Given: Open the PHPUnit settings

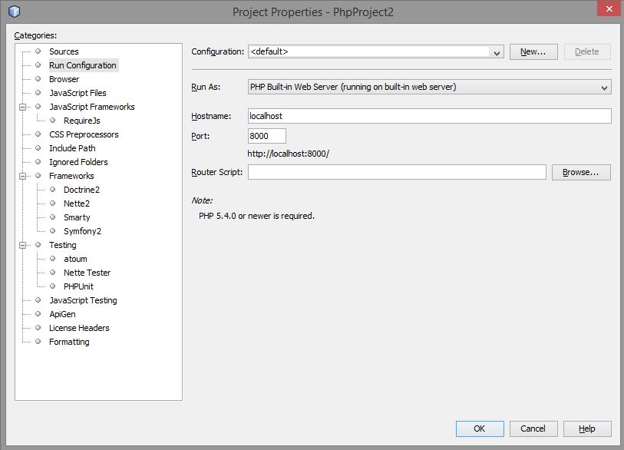Looking at the screenshot, I should tap(78, 286).
